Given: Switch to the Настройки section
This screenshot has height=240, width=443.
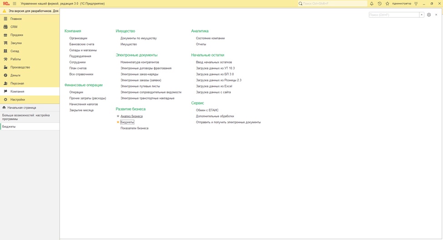Looking at the screenshot, I should 18,100.
